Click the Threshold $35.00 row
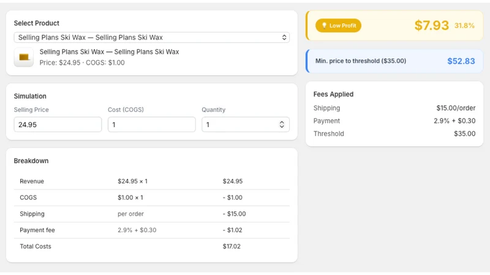The height and width of the screenshot is (275, 490). tap(394, 133)
